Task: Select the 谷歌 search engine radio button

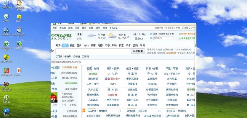Action: click(66, 56)
